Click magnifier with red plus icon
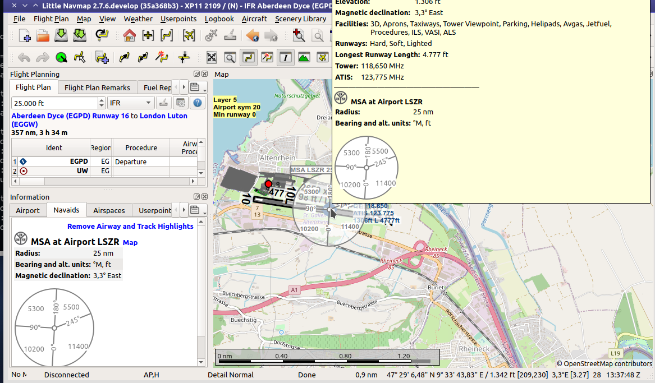655x383 pixels. (x=298, y=35)
